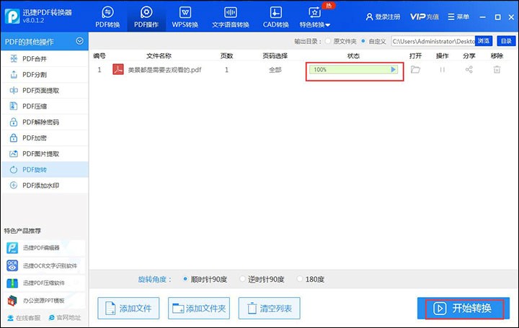Click the PDF添加水印 plus icon
Screen dimensions: 519x328
14,186
